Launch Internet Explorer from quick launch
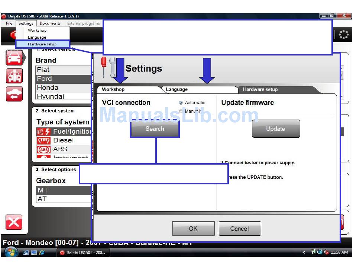 click(42, 252)
